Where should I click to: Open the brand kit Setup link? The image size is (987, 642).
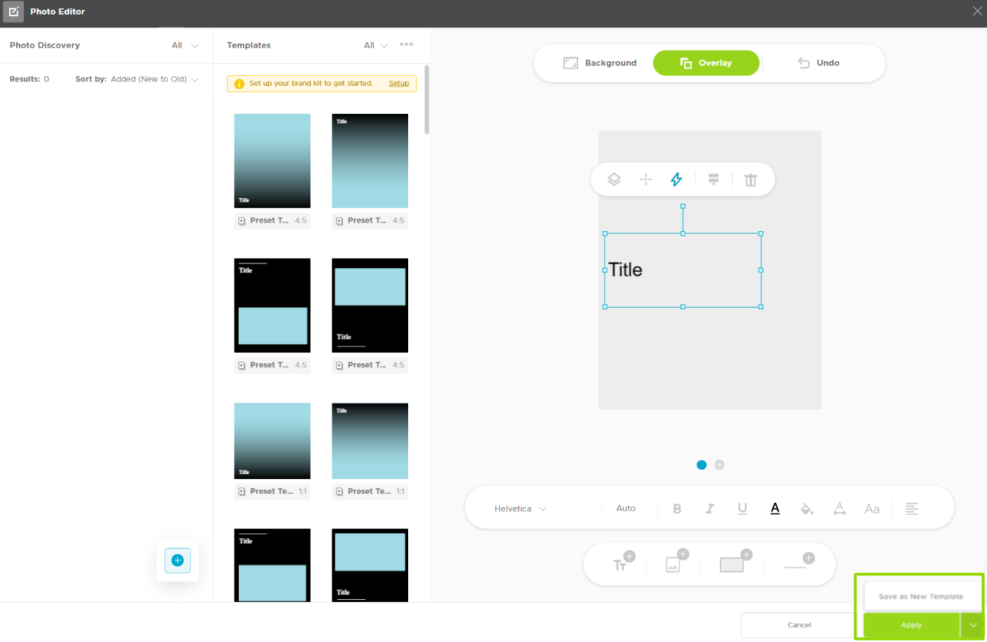(399, 84)
